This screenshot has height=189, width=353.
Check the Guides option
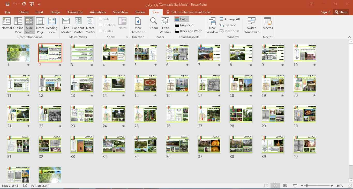tap(101, 31)
